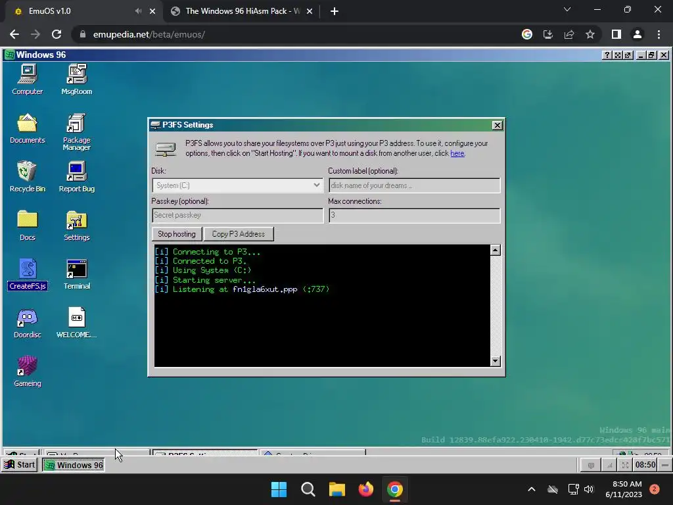Viewport: 673px width, 505px height.
Task: Open the Report Bug icon
Action: pos(76,176)
